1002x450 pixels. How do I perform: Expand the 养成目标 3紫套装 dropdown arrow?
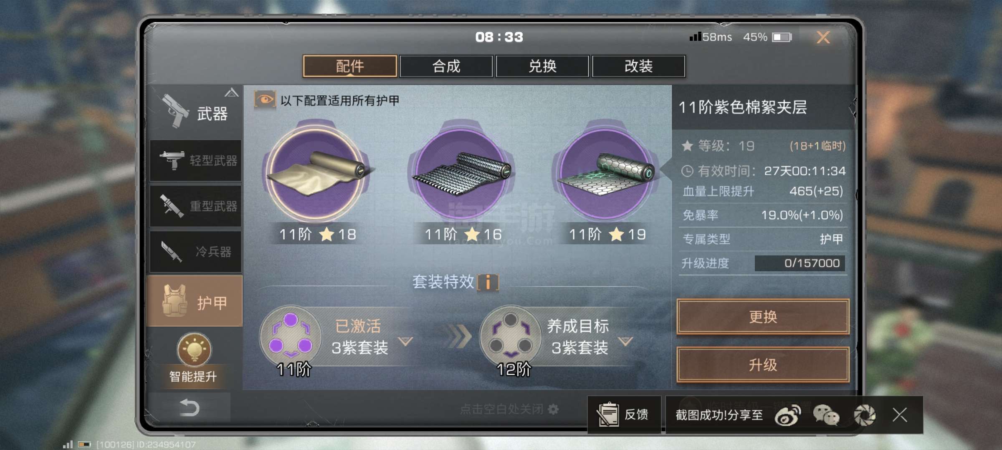click(x=625, y=341)
